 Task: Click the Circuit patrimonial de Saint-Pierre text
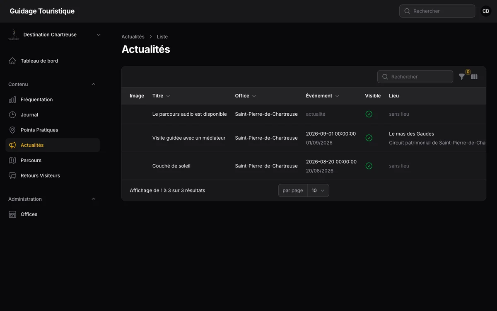pos(437,143)
